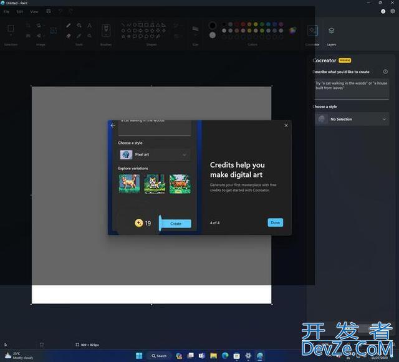Open the Edit colors rainbow wheel
399x362 pixels.
click(x=293, y=31)
